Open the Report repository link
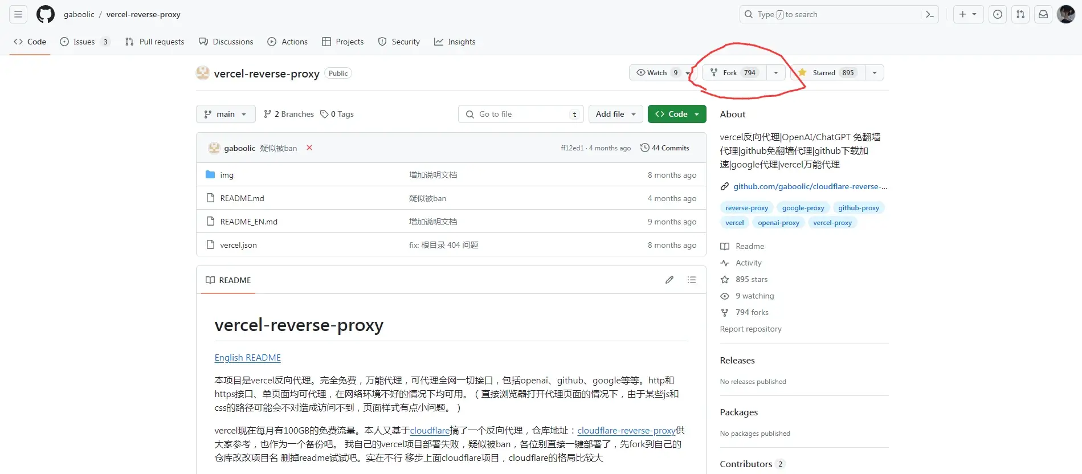Image resolution: width=1082 pixels, height=474 pixels. pos(750,329)
